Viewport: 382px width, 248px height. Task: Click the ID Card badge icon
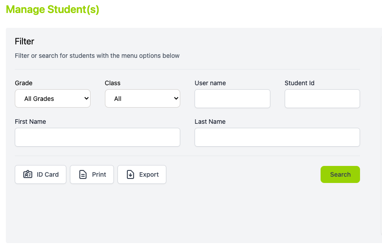28,174
